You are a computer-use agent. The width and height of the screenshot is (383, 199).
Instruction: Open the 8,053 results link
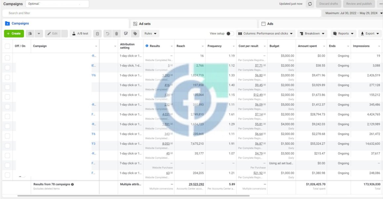tap(166, 144)
